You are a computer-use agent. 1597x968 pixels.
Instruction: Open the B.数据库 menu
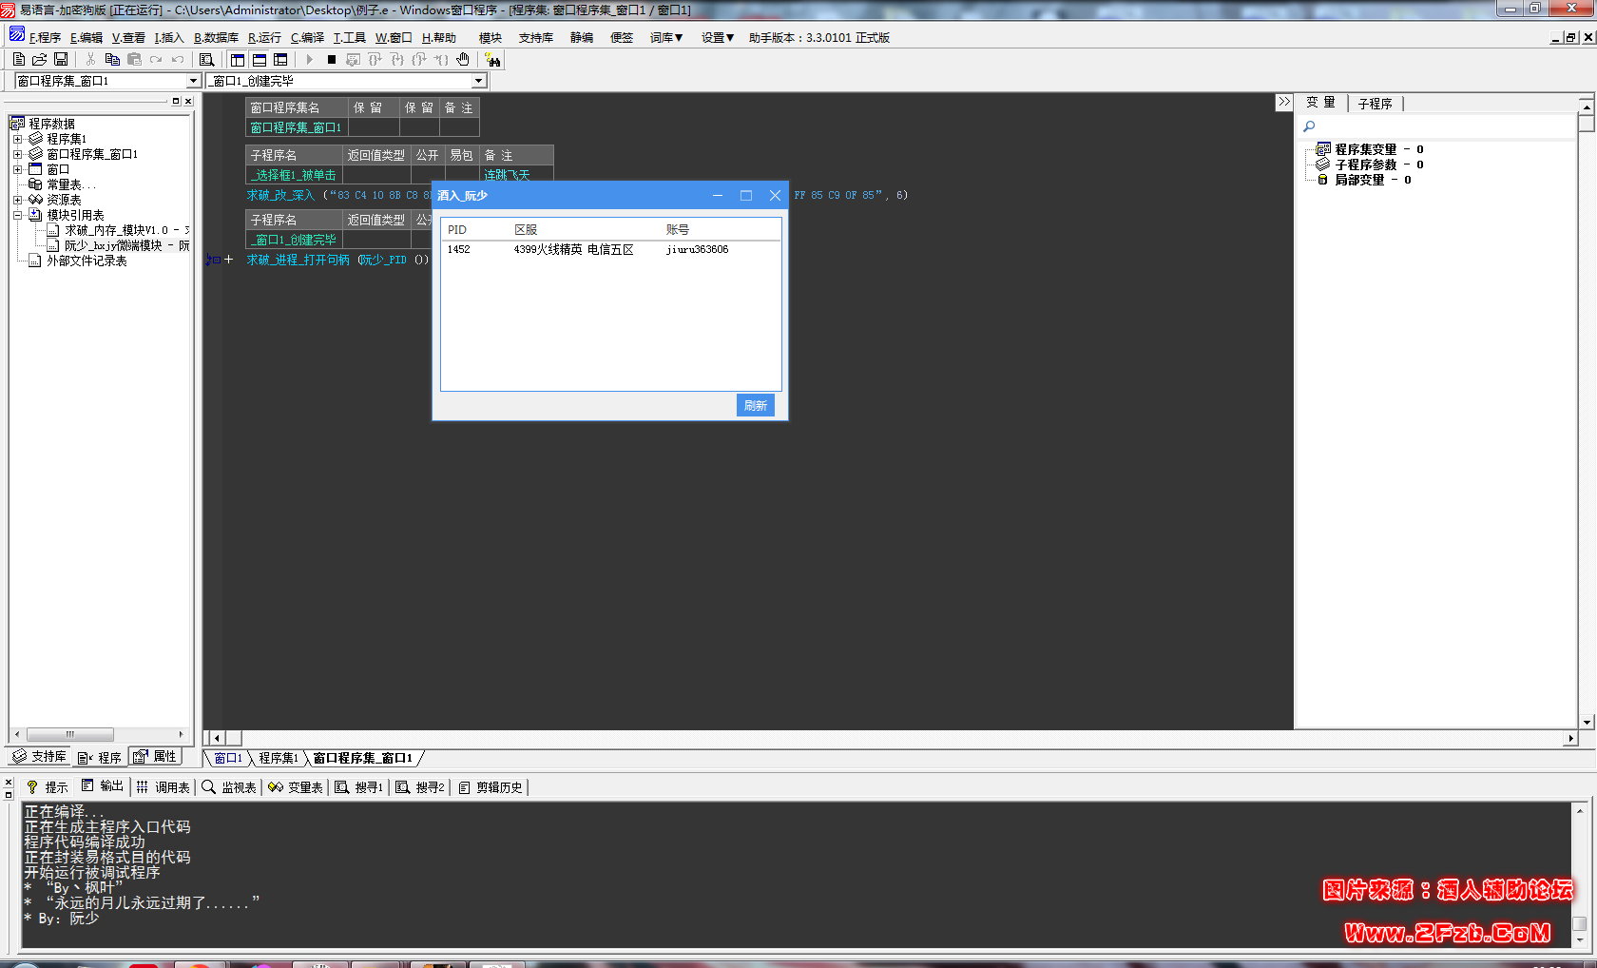(x=217, y=38)
